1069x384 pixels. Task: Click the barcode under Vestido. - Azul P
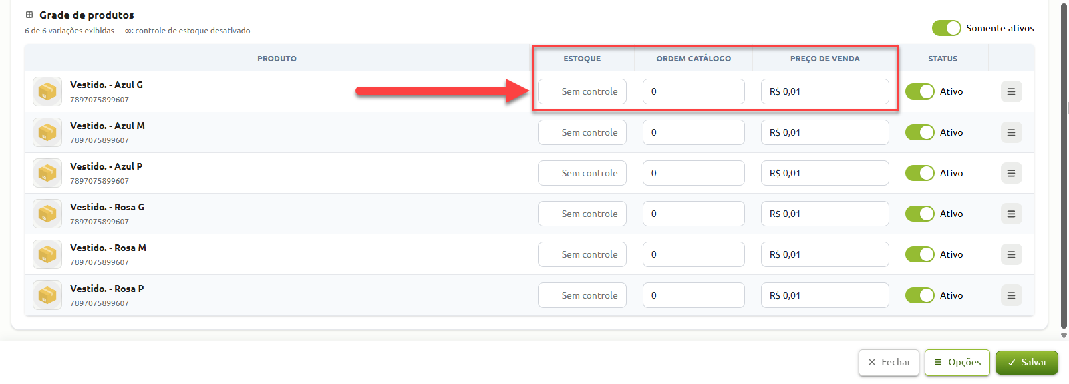pyautogui.click(x=100, y=181)
